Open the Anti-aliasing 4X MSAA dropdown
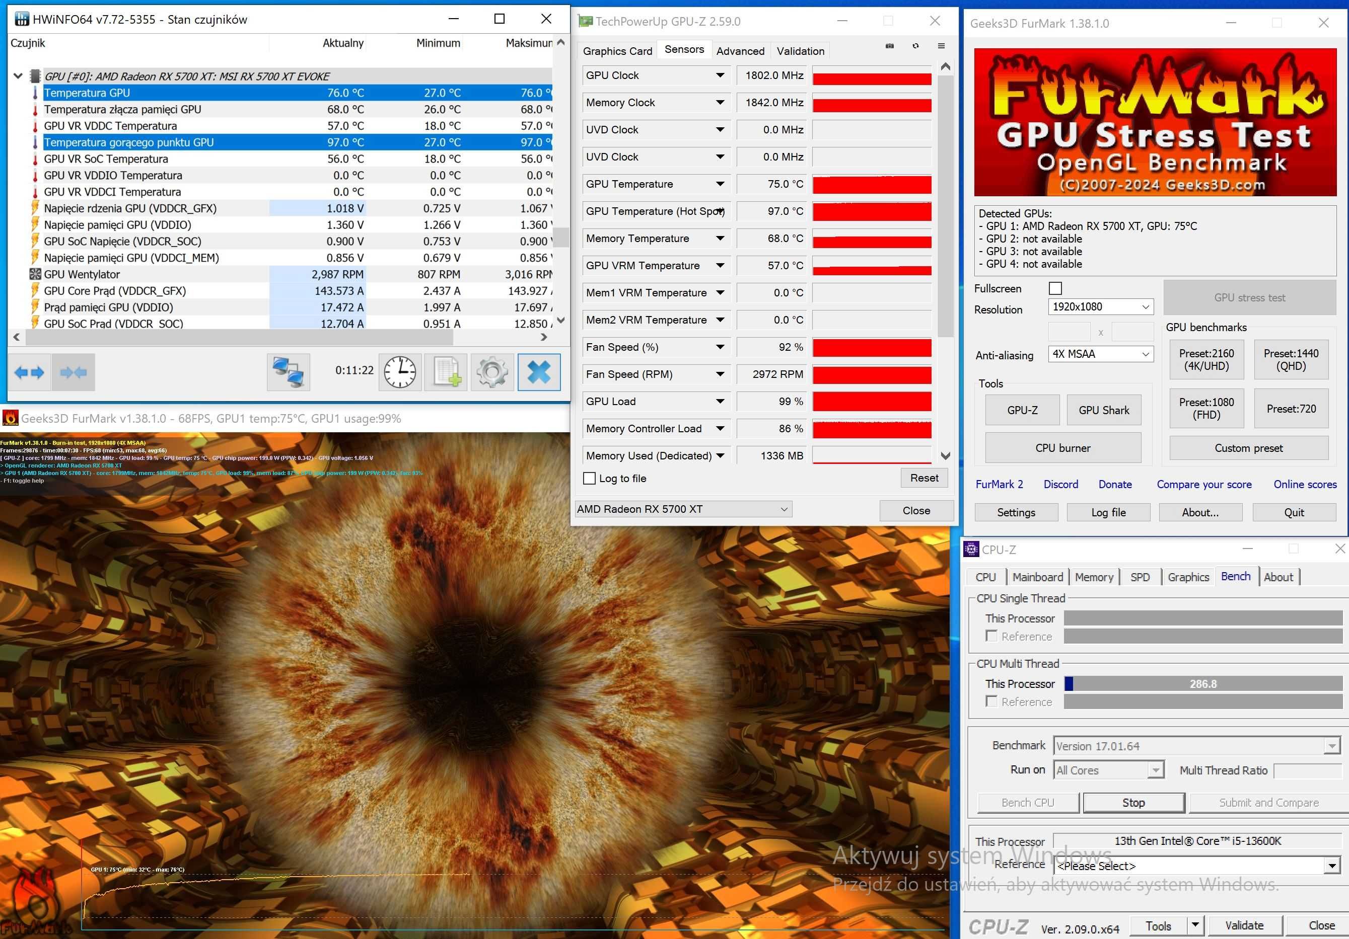1349x939 pixels. (1100, 354)
